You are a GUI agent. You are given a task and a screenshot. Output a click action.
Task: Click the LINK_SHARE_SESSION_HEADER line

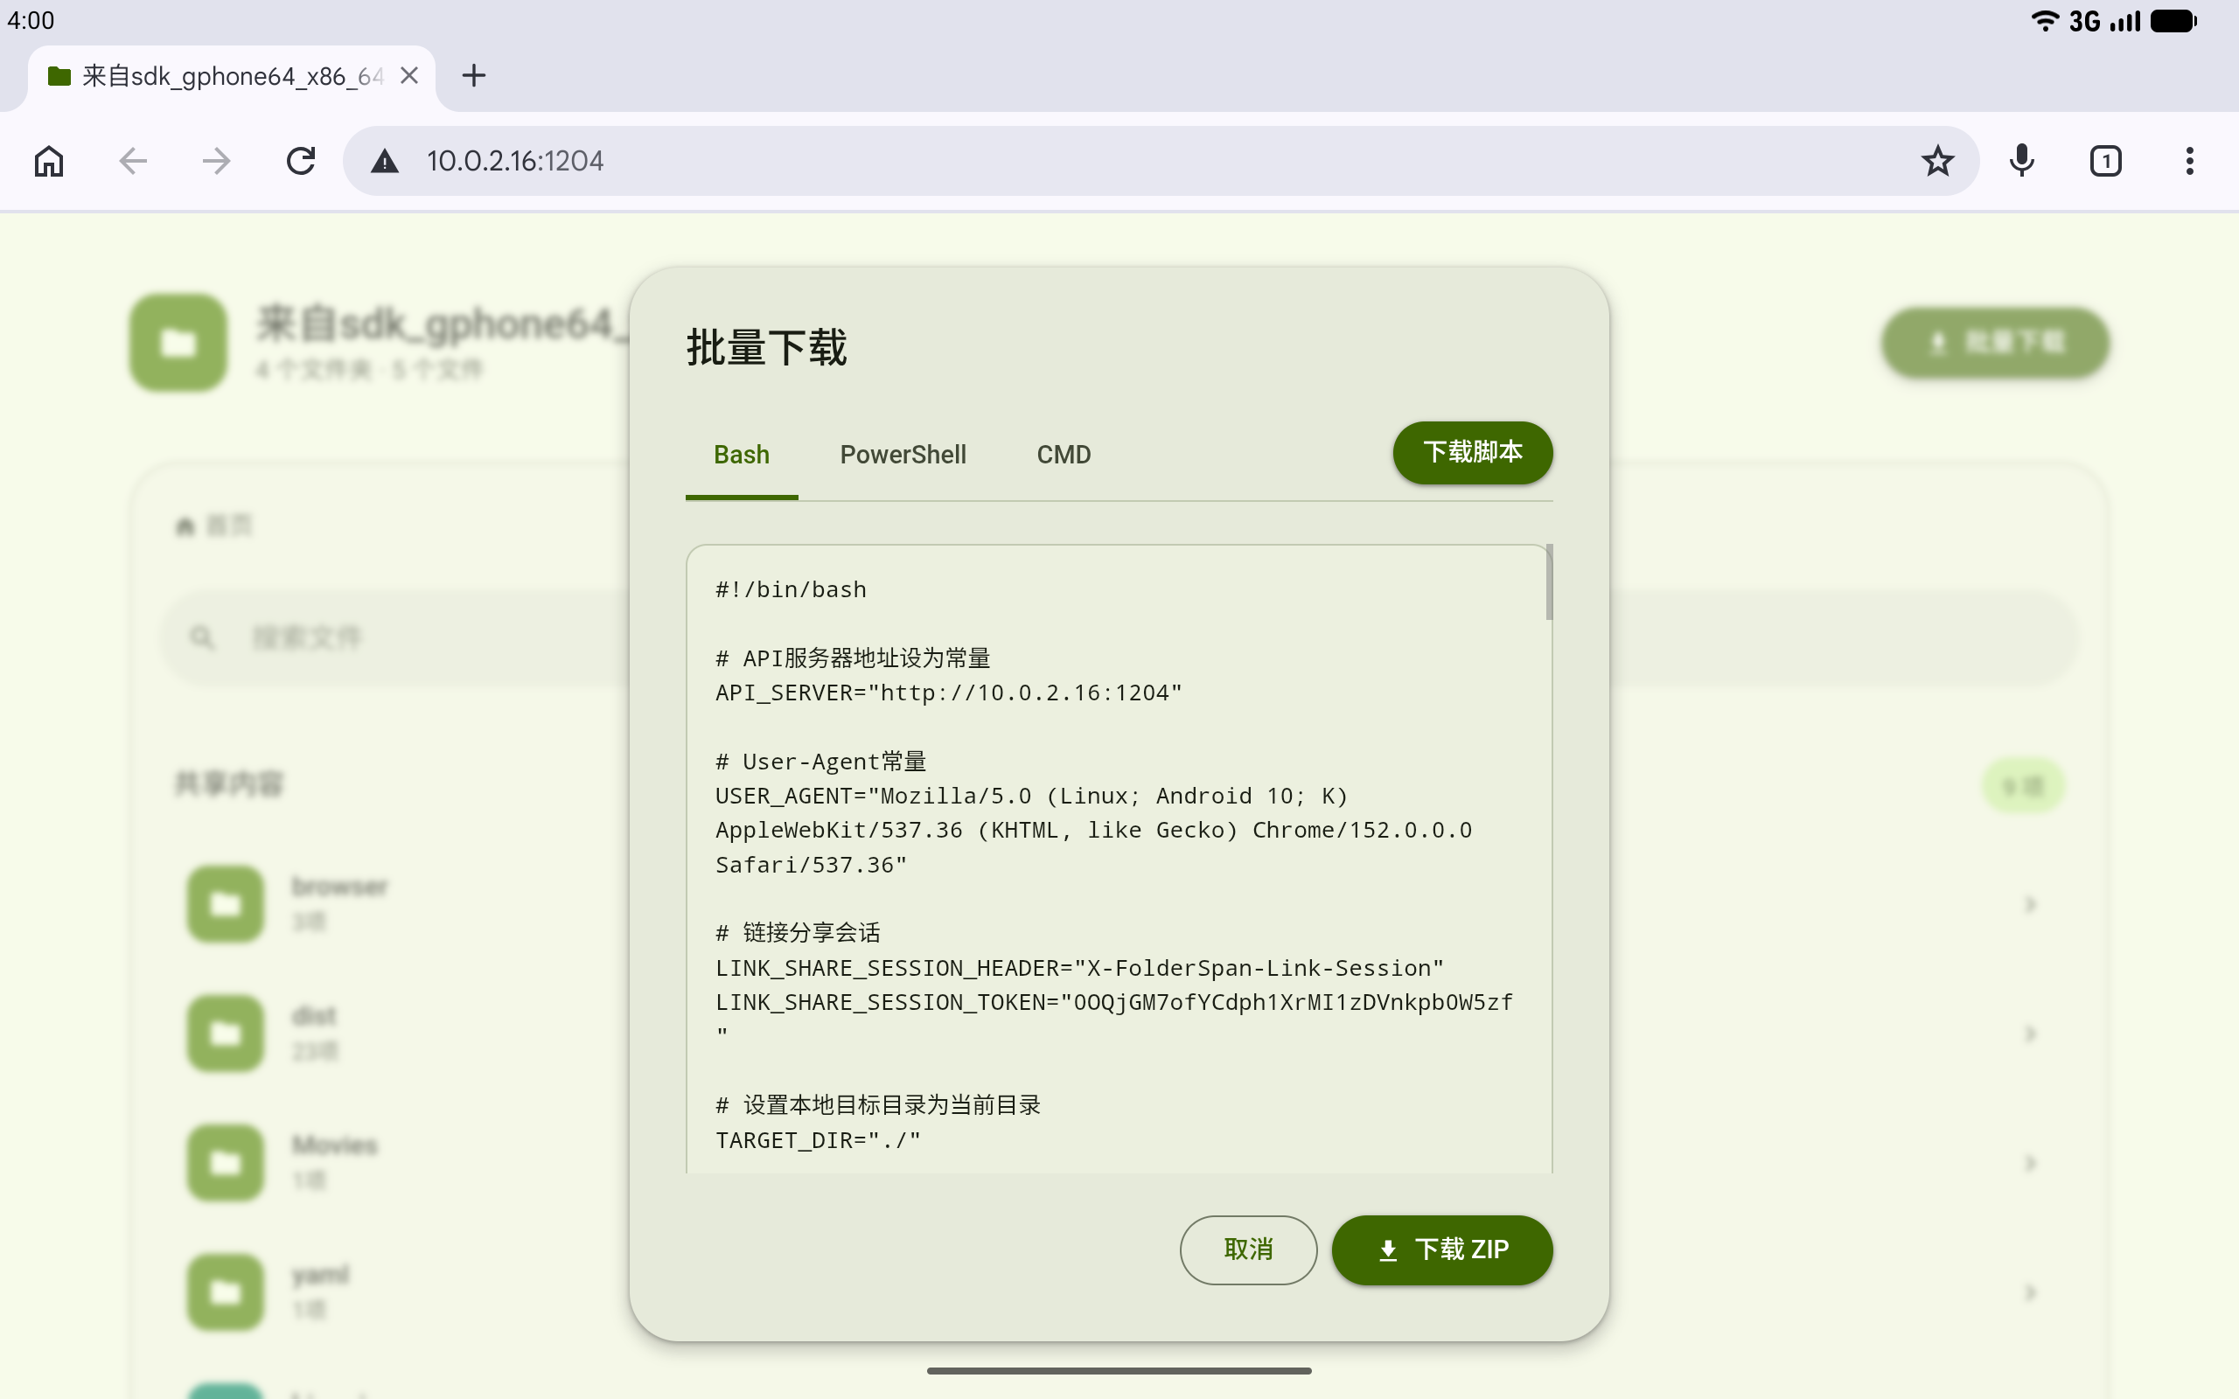click(x=1078, y=969)
